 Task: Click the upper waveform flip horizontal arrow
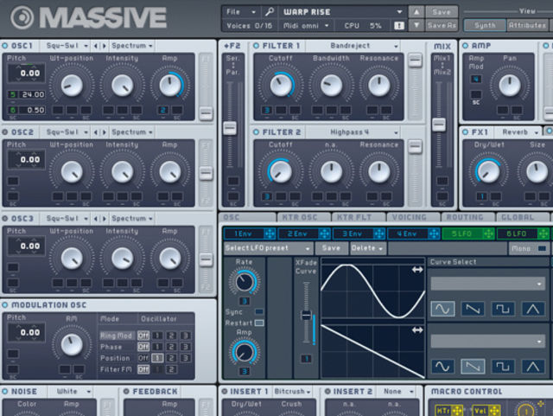417,270
